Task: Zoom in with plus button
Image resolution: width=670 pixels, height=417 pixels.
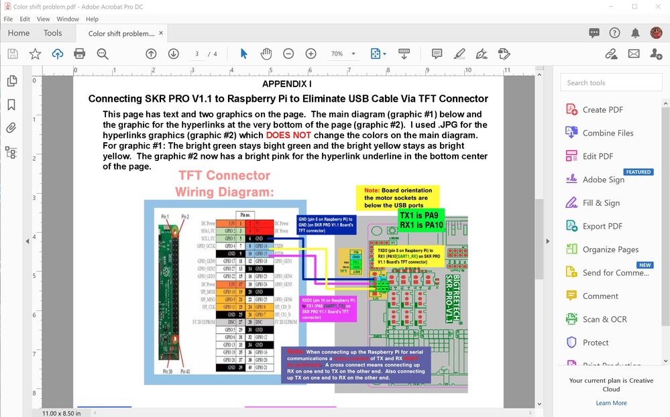Action: click(x=311, y=54)
